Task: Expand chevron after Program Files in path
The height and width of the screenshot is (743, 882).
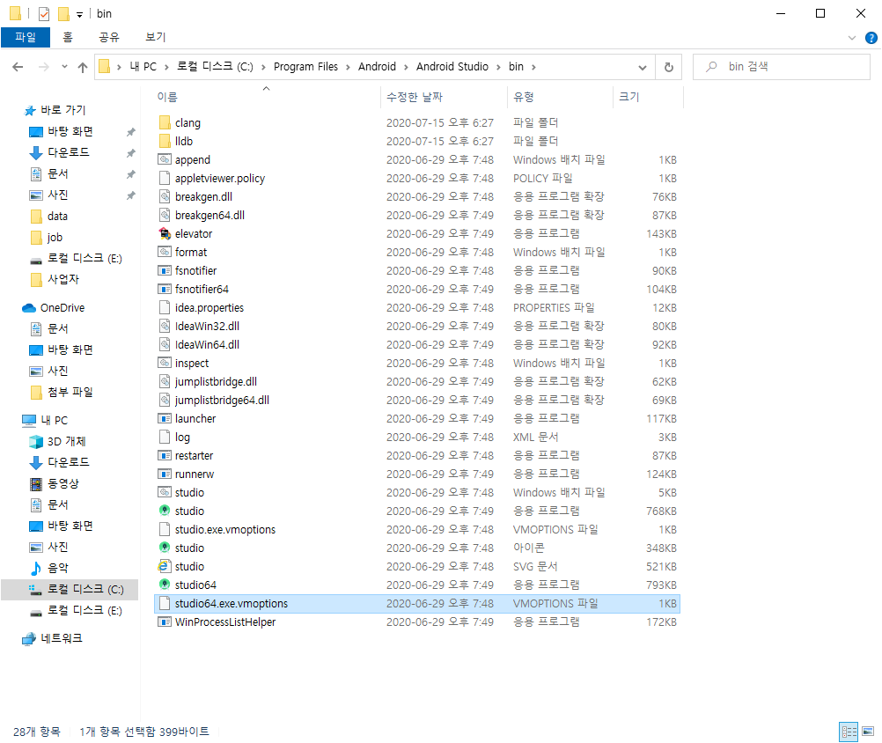Action: click(348, 67)
